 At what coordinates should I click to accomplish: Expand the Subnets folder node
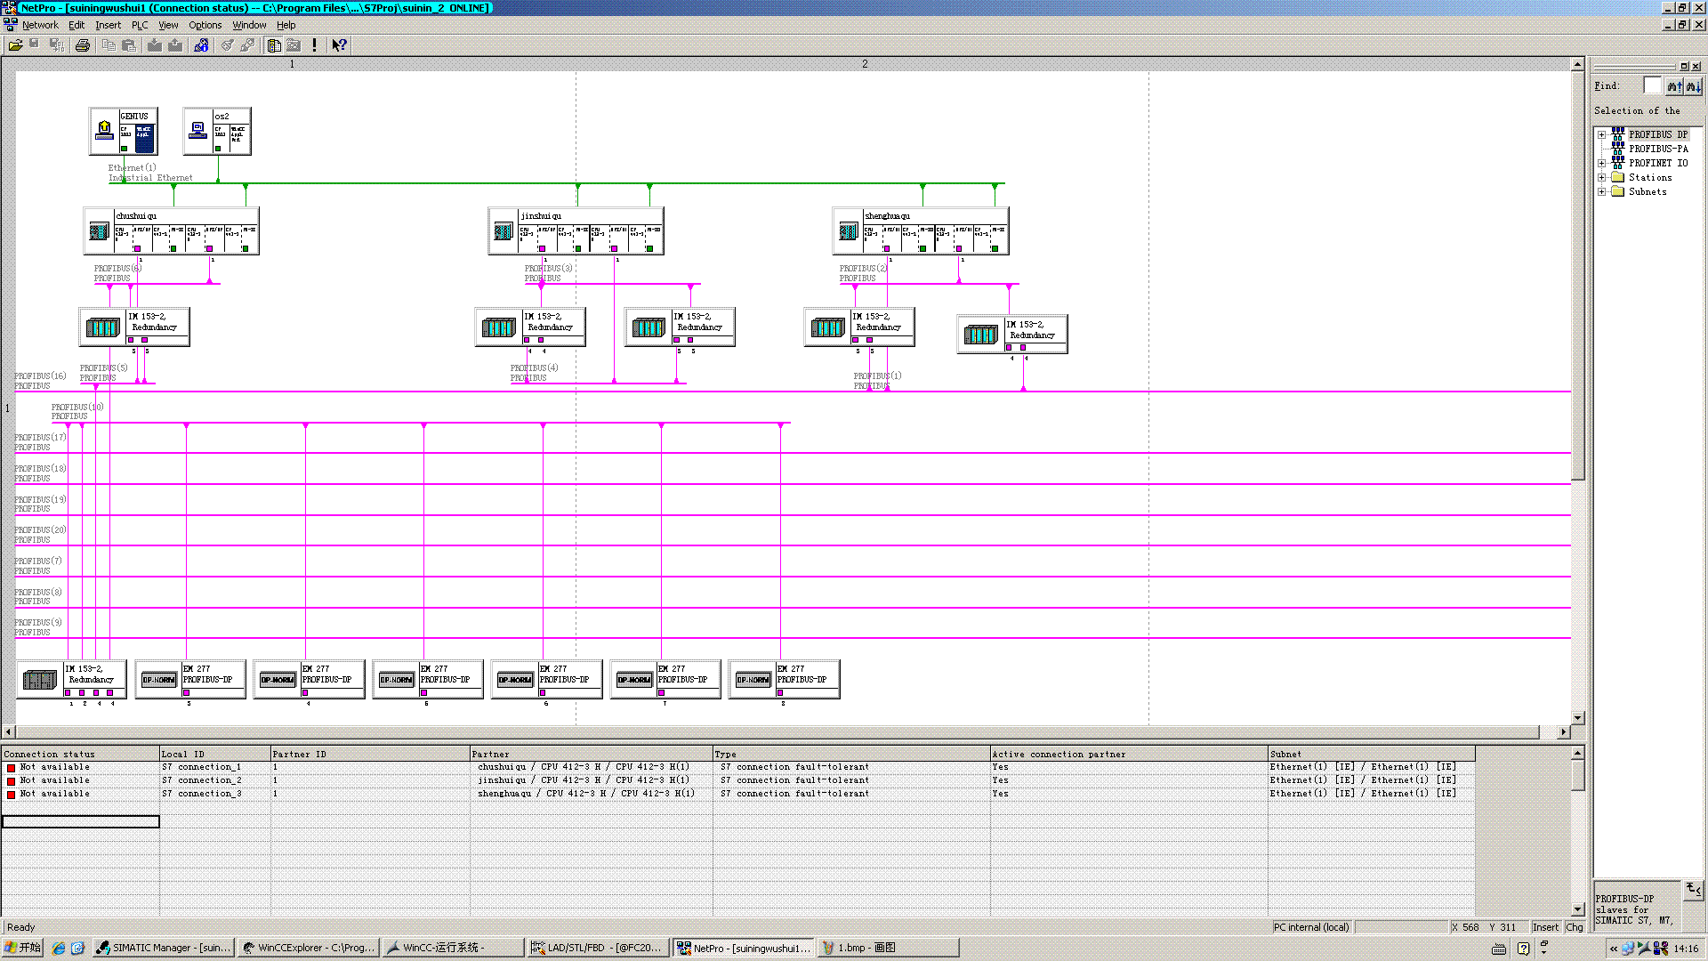(1601, 192)
